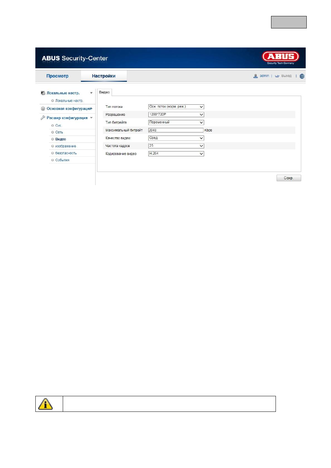Open the Тип битрейта dropdown
This screenshot has width=331, height=468.
point(176,122)
